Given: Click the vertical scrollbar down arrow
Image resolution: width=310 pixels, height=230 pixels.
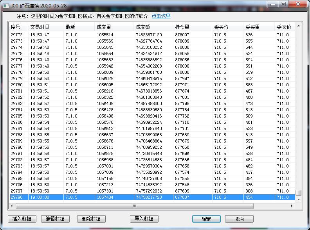Looking at the screenshot, I should click(299, 200).
